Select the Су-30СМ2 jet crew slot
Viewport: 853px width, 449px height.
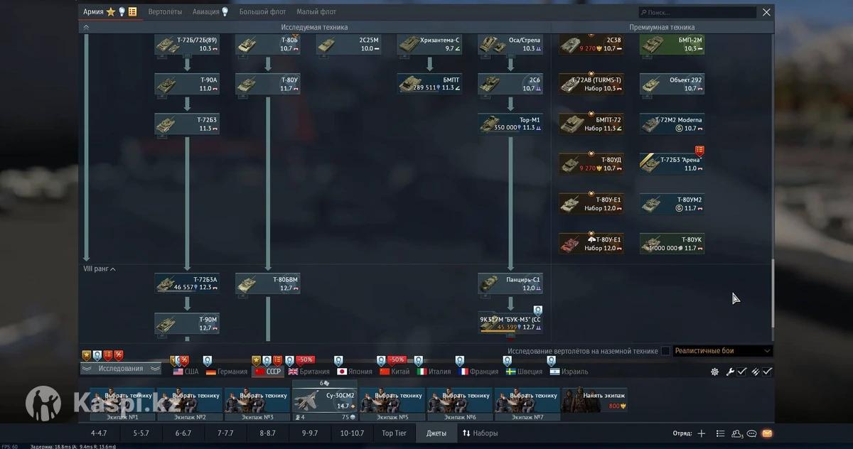tap(325, 400)
